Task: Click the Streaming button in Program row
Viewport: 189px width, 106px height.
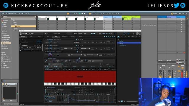Action: 77,42
